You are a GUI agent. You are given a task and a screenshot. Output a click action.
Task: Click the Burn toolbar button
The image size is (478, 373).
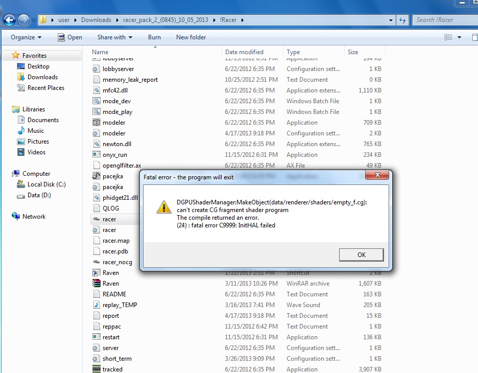coord(154,37)
